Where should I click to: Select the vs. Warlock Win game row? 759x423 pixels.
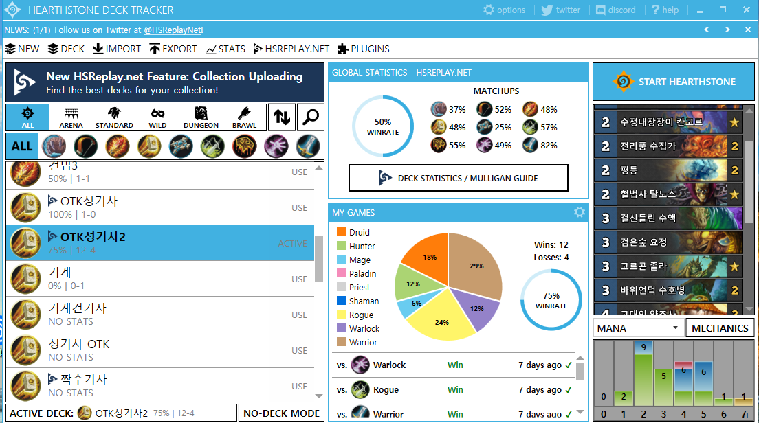[x=454, y=365]
